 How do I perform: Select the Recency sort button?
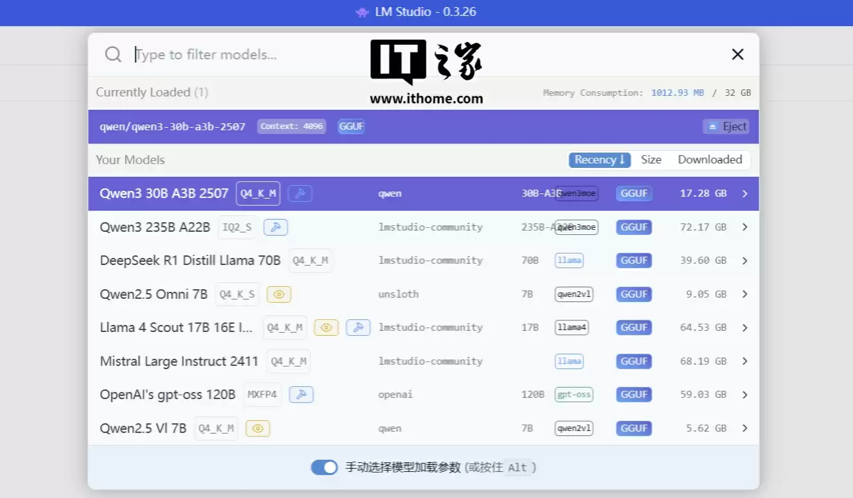coord(599,160)
